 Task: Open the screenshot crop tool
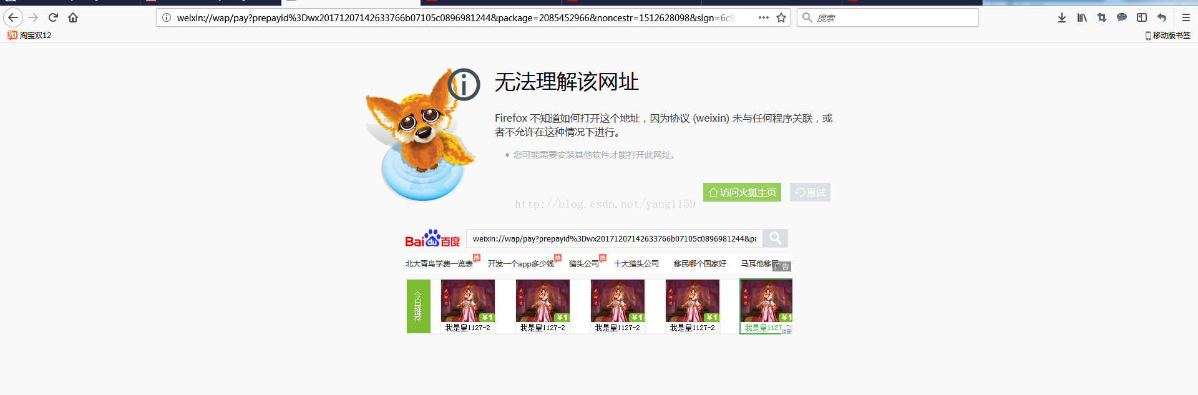[x=1102, y=17]
